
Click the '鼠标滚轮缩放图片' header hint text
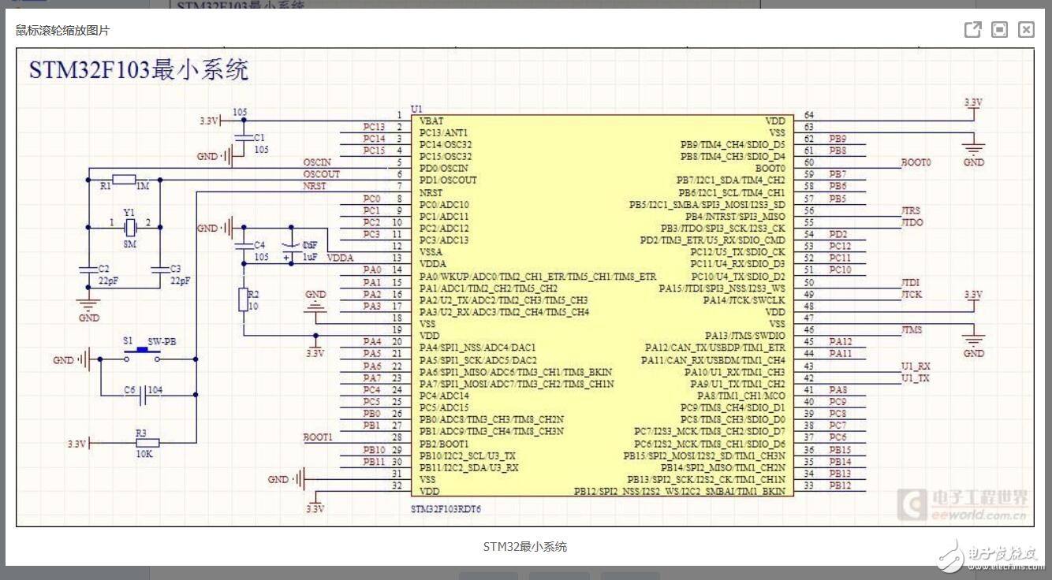coord(63,31)
